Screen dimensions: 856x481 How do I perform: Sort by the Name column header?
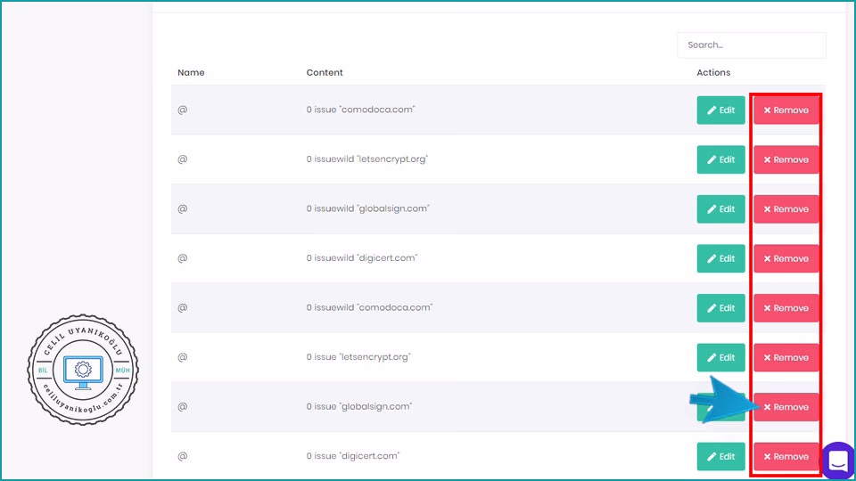coord(191,72)
